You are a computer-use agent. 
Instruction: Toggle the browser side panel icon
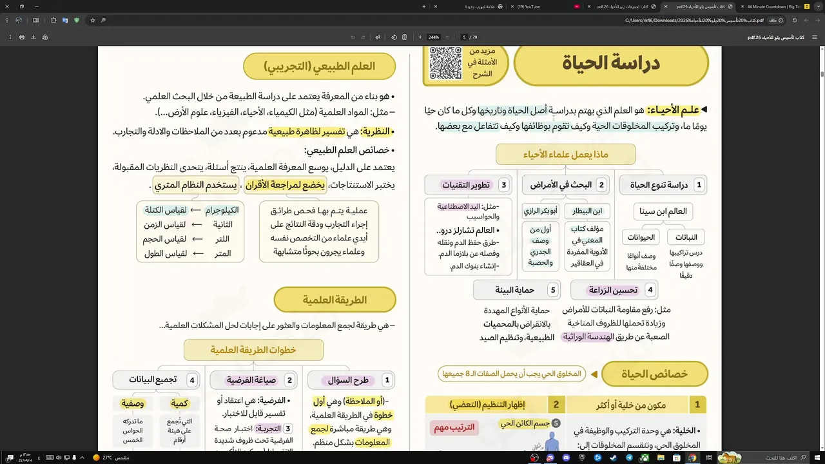point(36,21)
